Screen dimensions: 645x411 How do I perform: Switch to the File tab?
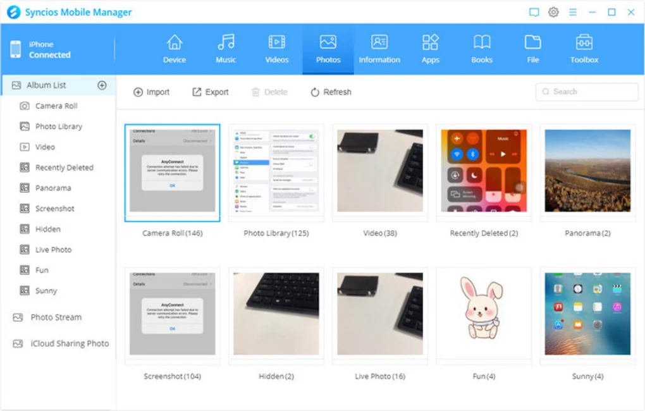[533, 49]
